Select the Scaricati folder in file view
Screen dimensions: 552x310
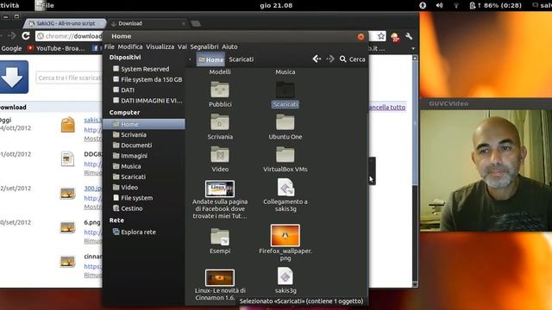point(285,90)
